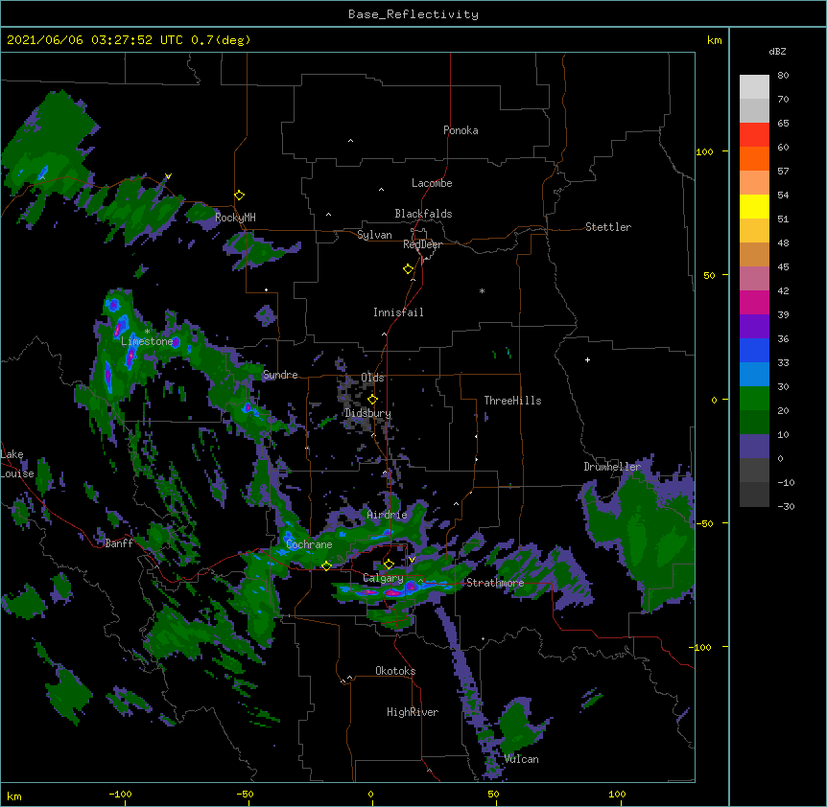Click the 80 value in the dBZ legend
The image size is (827, 807).
tap(783, 76)
